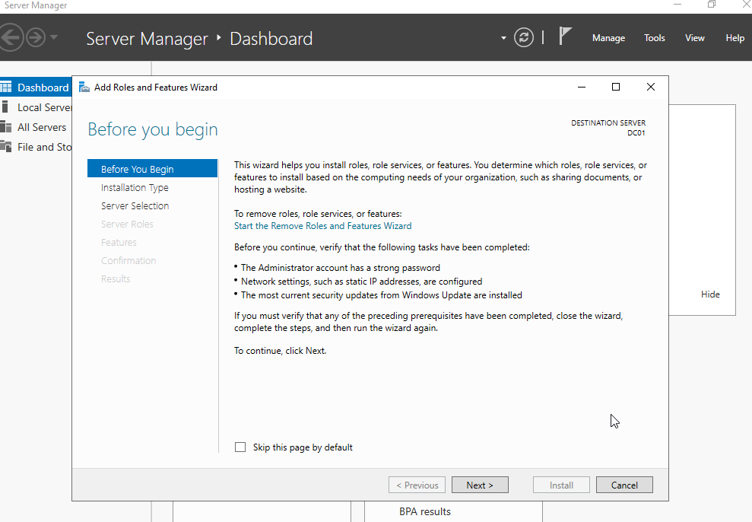752x522 pixels.
Task: Click 'The most current security updates' bullet
Action: tap(381, 295)
